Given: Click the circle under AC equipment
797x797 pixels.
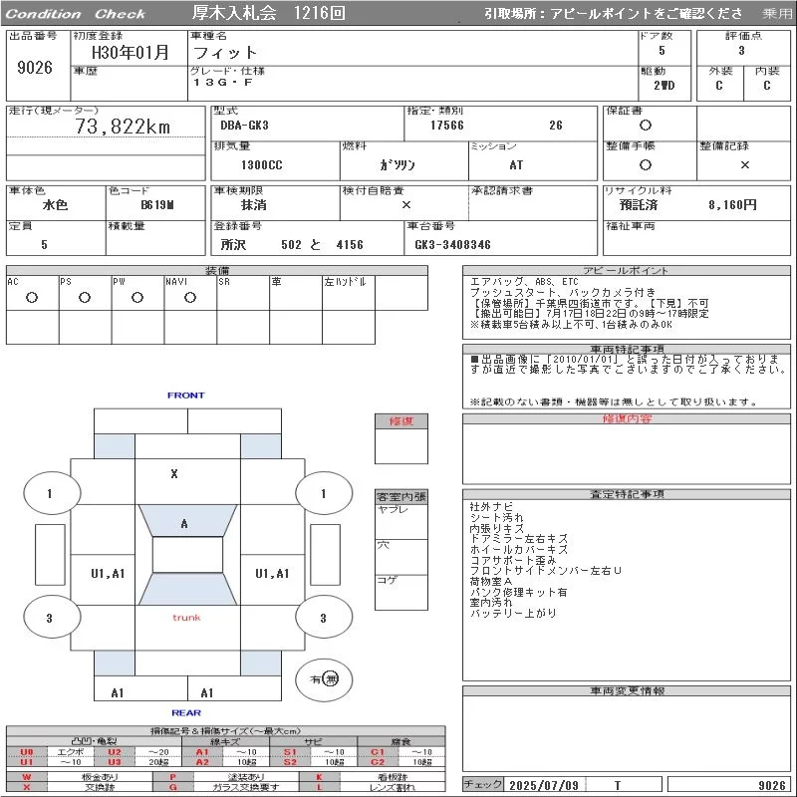Looking at the screenshot, I should [32, 297].
